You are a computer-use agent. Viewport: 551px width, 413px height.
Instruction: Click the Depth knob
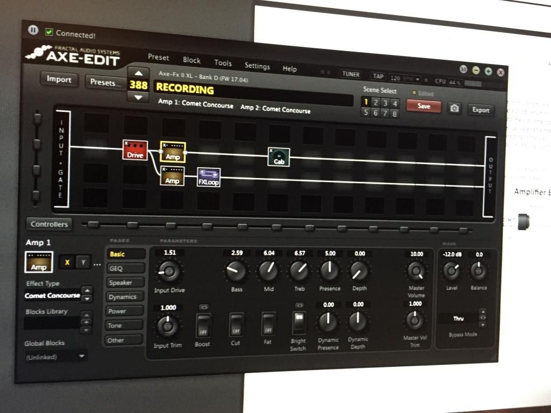[359, 271]
